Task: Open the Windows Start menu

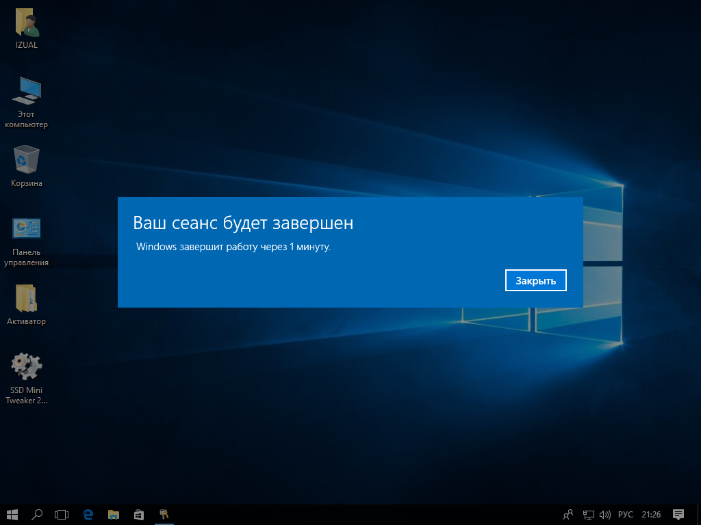Action: pyautogui.click(x=12, y=514)
